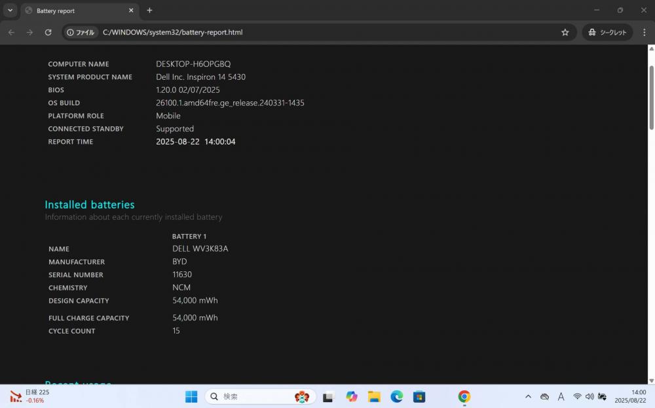The image size is (655, 408).
Task: Restore down the Chrome window
Action: (620, 10)
